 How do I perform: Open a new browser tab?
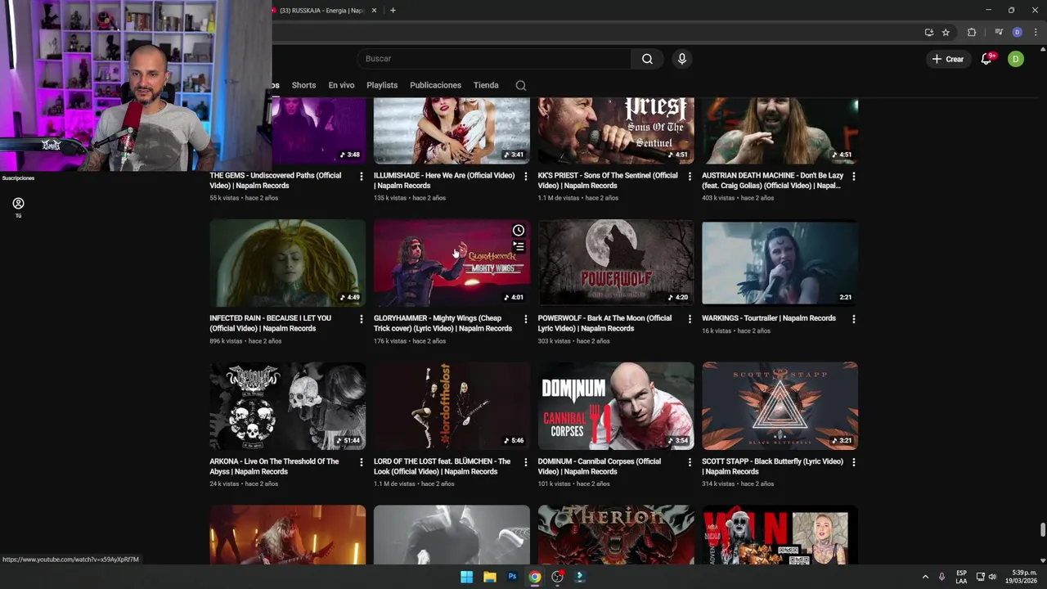point(393,11)
